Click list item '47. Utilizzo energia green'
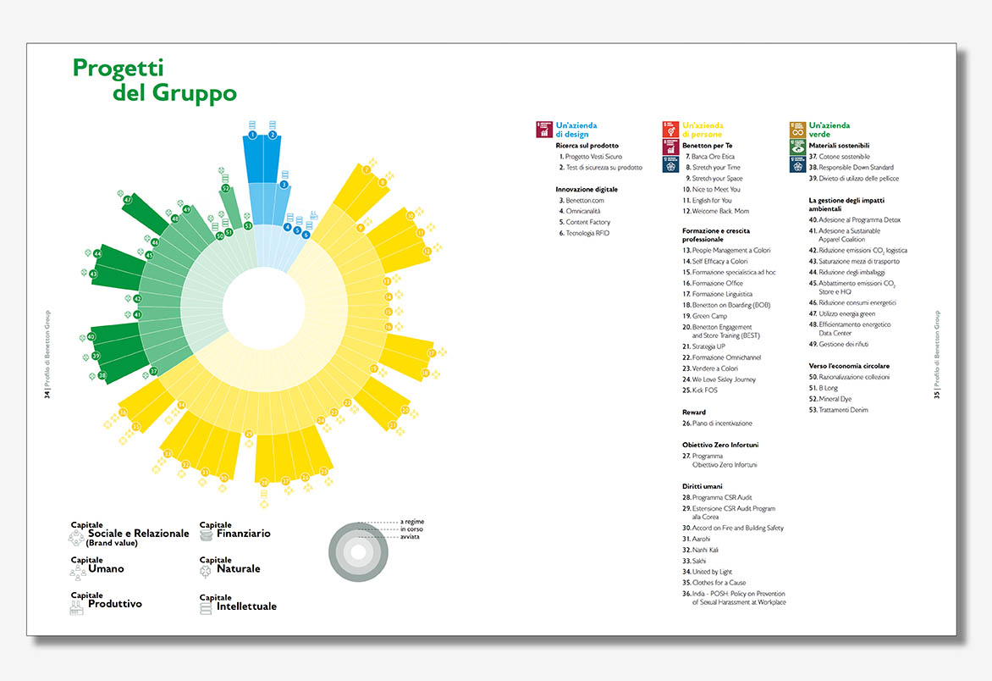 coord(842,313)
